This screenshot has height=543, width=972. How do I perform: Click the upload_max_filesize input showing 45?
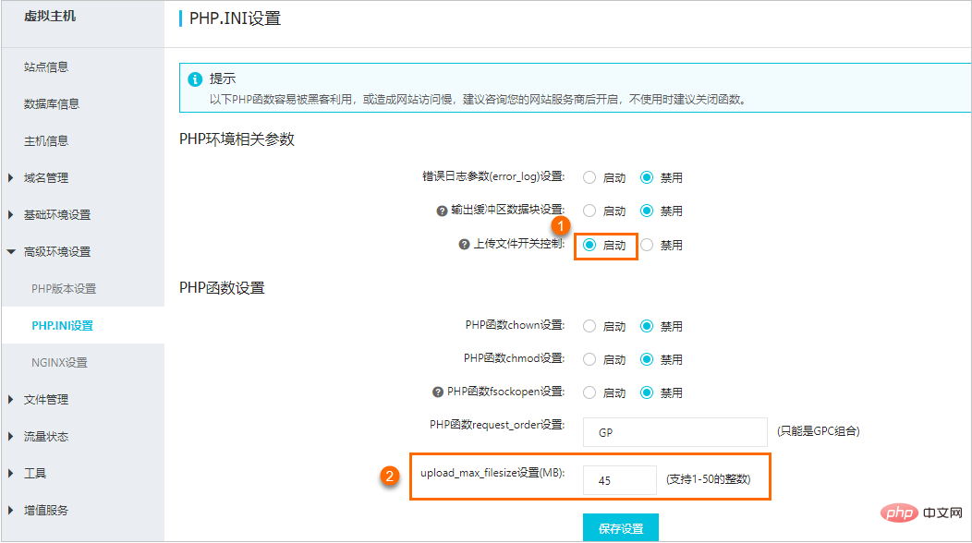pyautogui.click(x=620, y=479)
